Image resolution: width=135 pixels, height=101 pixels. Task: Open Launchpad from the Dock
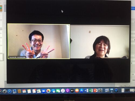click(5, 91)
